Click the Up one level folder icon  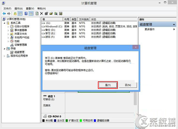[x=15, y=14]
